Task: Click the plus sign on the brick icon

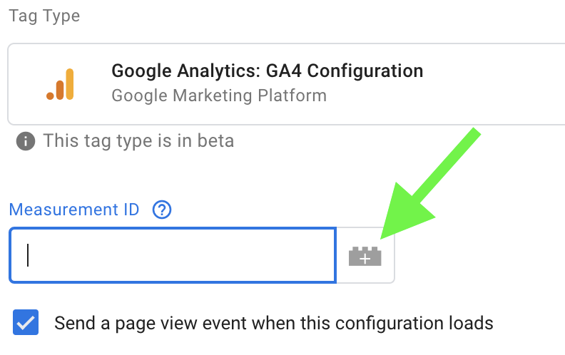Action: click(x=365, y=258)
